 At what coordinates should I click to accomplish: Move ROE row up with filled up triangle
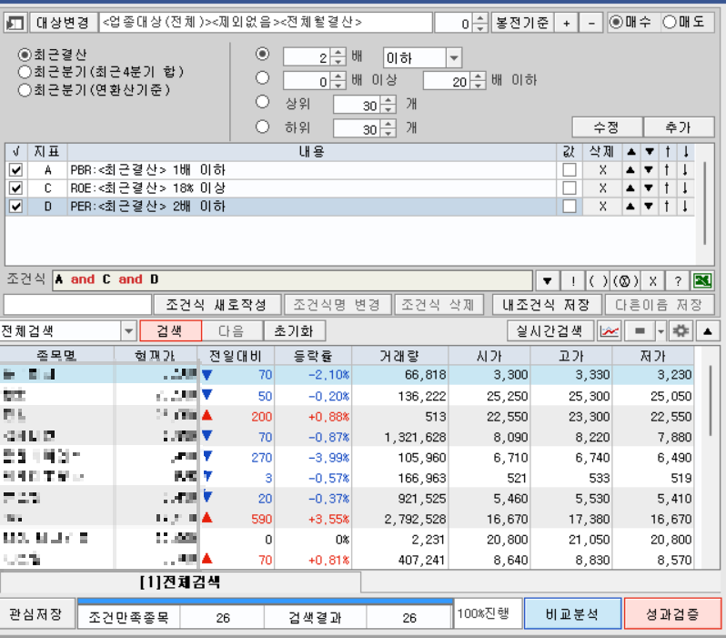pyautogui.click(x=630, y=188)
